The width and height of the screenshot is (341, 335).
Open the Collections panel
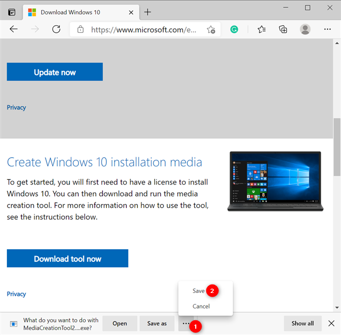pyautogui.click(x=283, y=29)
